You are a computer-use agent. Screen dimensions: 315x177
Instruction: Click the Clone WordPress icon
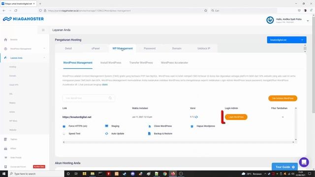click(x=150, y=126)
